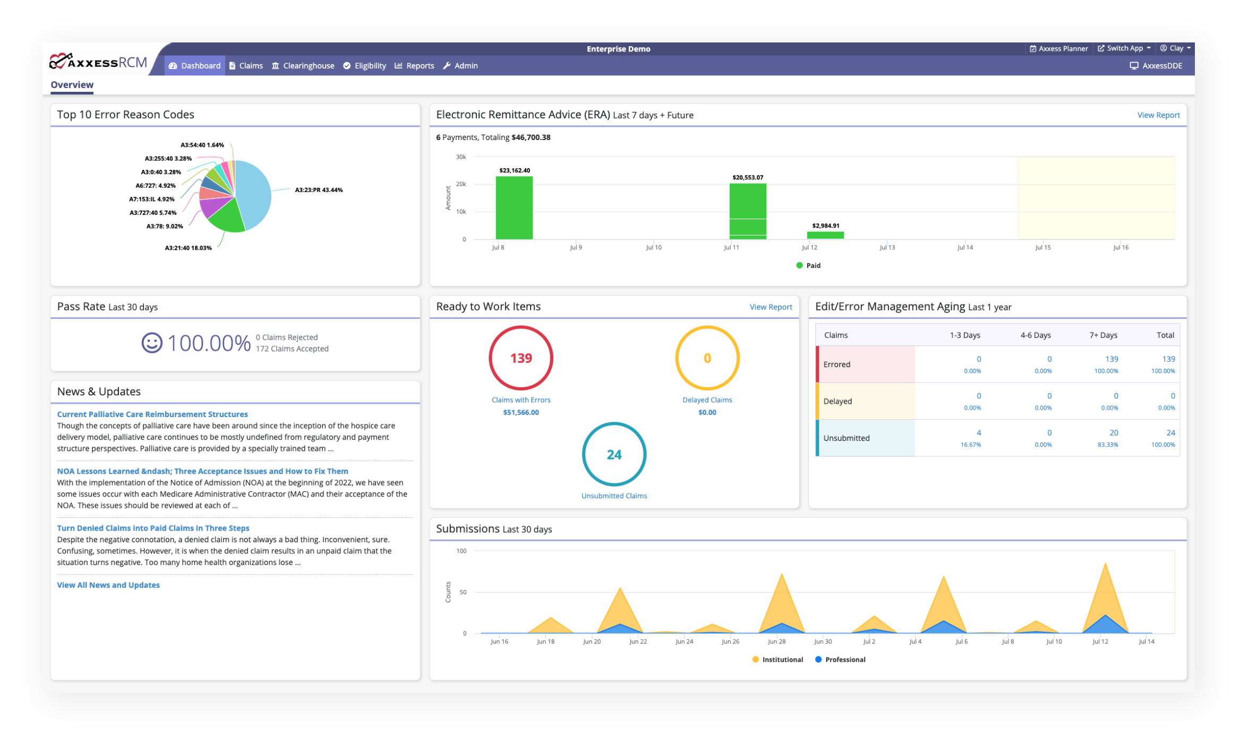Click View Report for ERA panel

[x=1158, y=115]
